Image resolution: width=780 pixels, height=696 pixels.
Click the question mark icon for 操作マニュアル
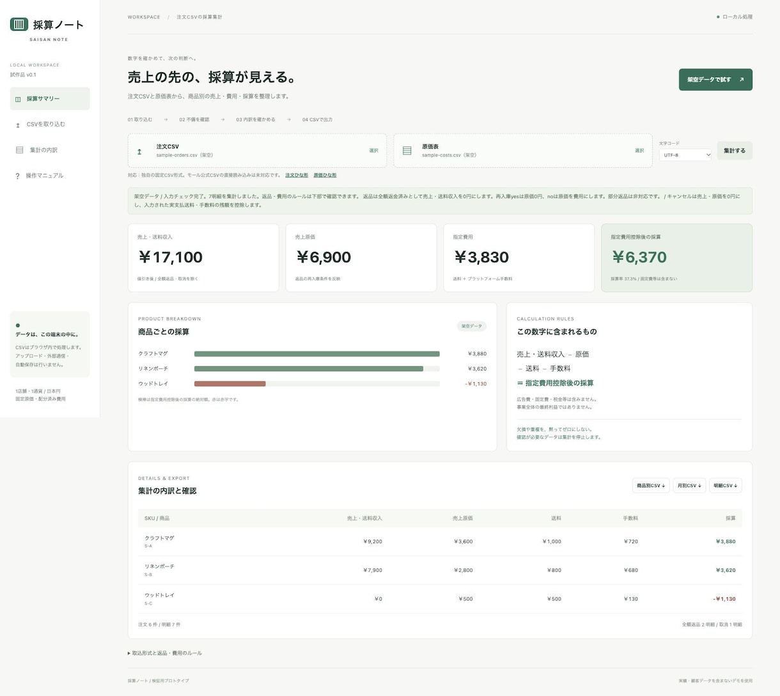tap(17, 176)
